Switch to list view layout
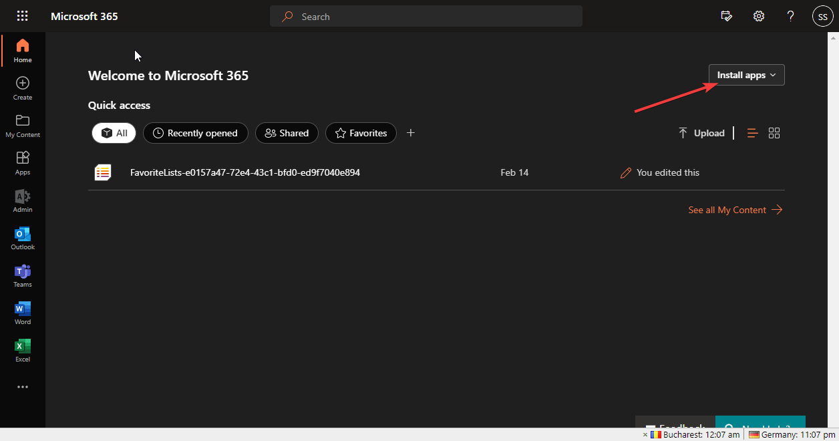Image resolution: width=839 pixels, height=441 pixels. (753, 133)
